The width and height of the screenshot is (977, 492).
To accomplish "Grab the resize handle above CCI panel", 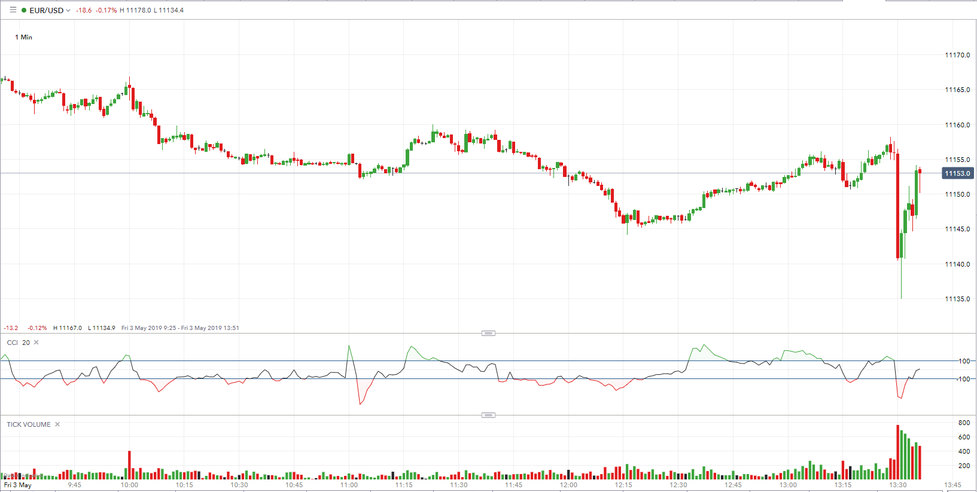I will 488,333.
